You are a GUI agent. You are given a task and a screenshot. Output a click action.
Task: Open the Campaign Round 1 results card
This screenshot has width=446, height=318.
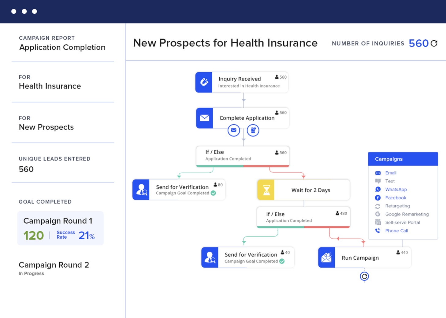pos(60,228)
